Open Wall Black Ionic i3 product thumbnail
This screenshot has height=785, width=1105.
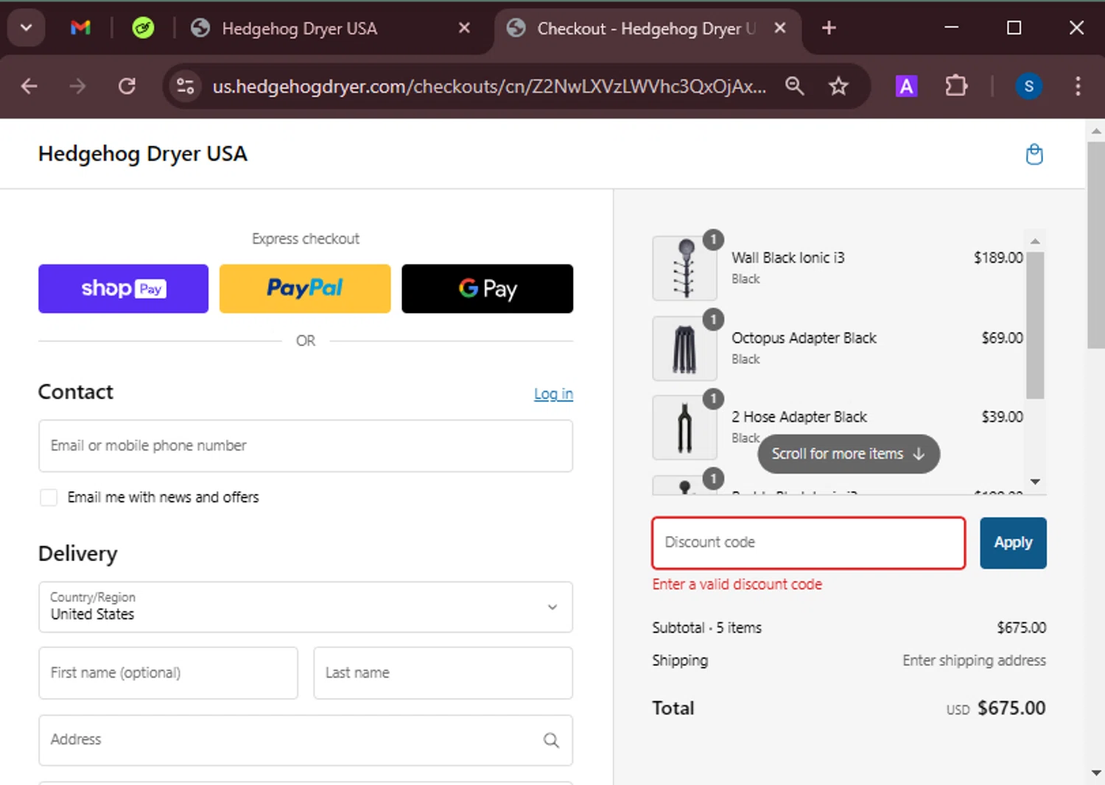tap(685, 268)
